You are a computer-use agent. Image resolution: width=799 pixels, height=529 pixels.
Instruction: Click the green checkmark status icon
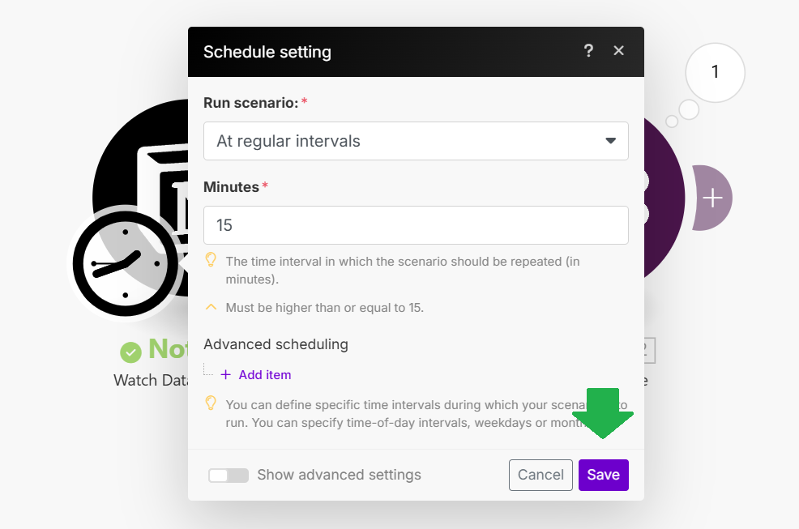[130, 352]
